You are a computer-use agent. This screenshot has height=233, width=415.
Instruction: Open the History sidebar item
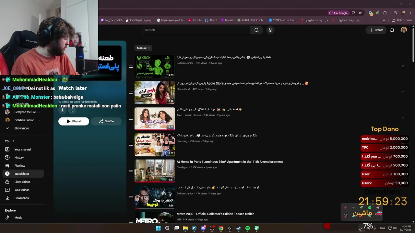point(23,158)
